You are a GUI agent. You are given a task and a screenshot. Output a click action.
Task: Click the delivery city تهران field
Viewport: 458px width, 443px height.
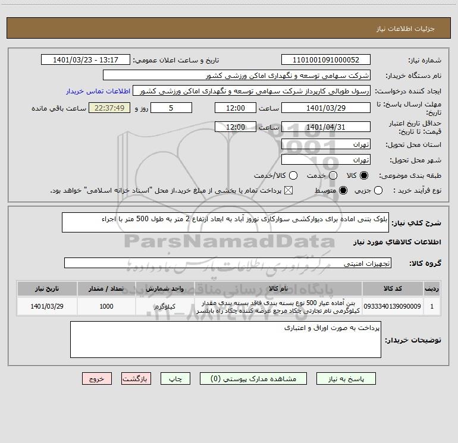click(326, 160)
